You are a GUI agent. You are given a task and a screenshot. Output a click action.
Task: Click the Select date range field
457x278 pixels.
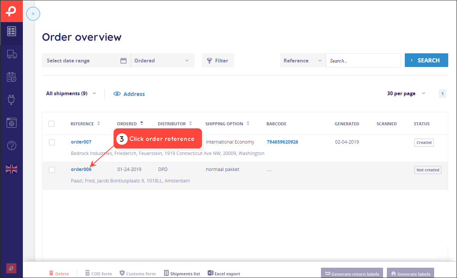pyautogui.click(x=86, y=61)
